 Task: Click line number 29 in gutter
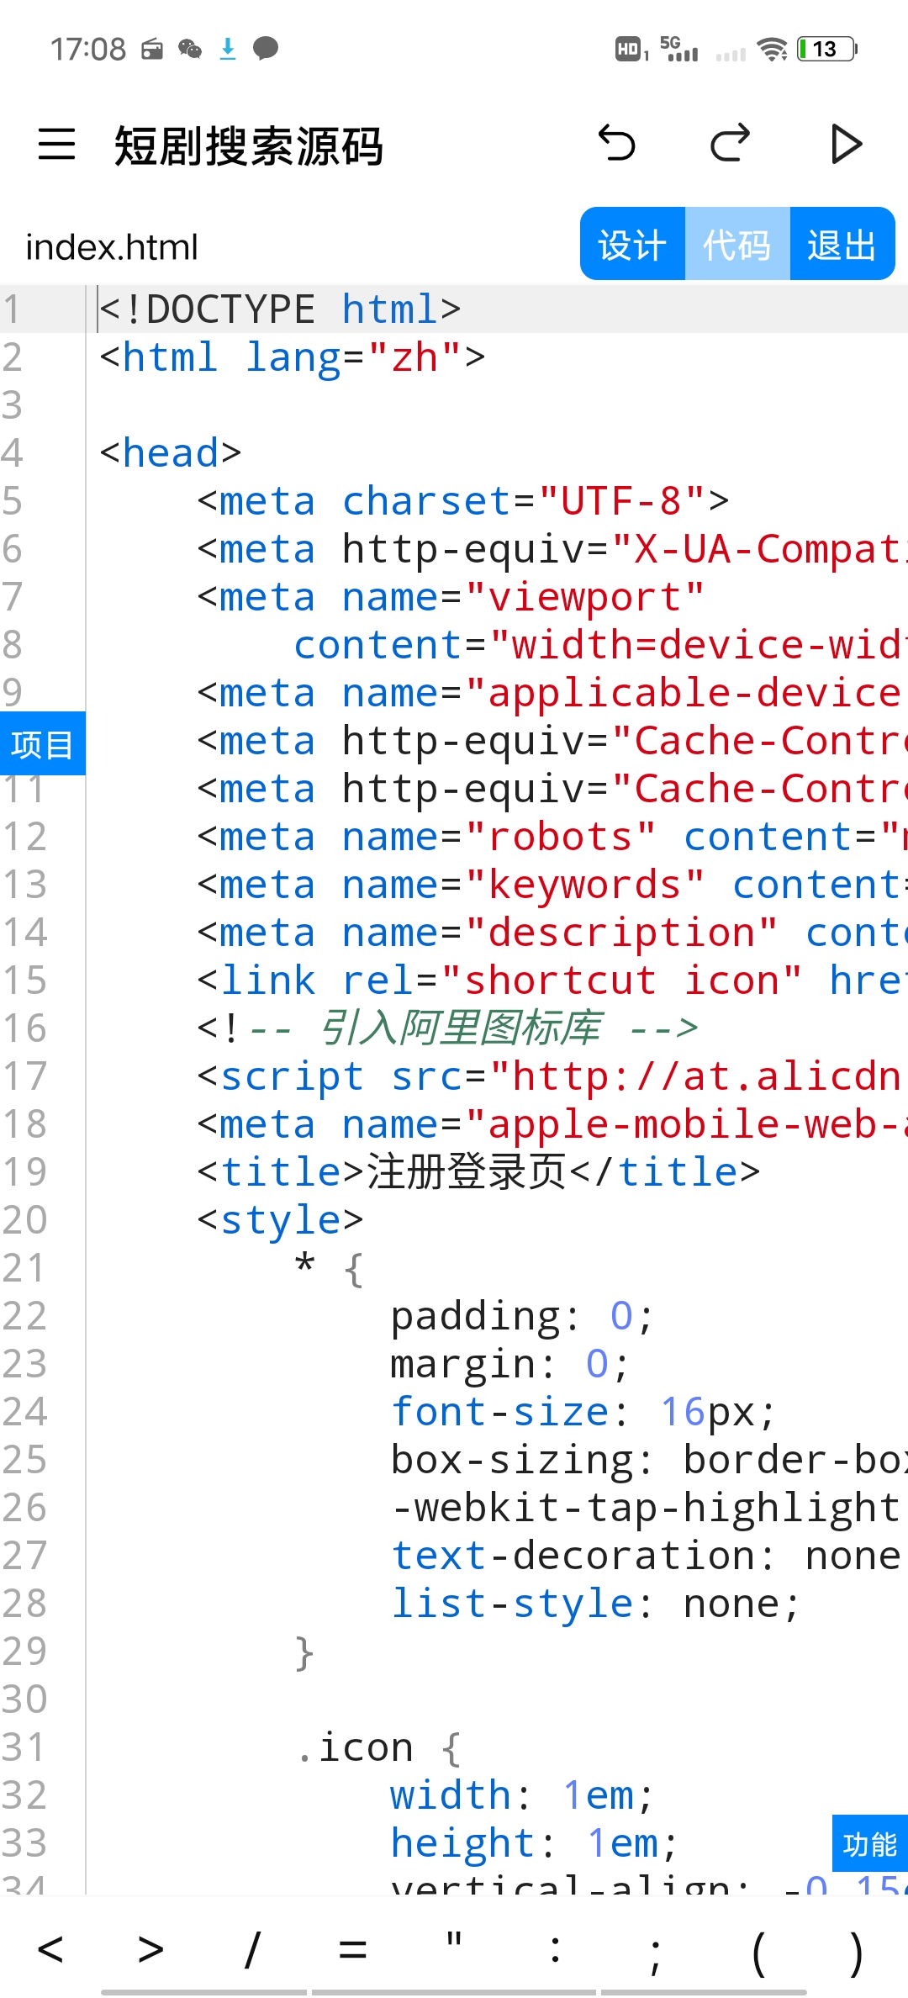click(24, 1652)
